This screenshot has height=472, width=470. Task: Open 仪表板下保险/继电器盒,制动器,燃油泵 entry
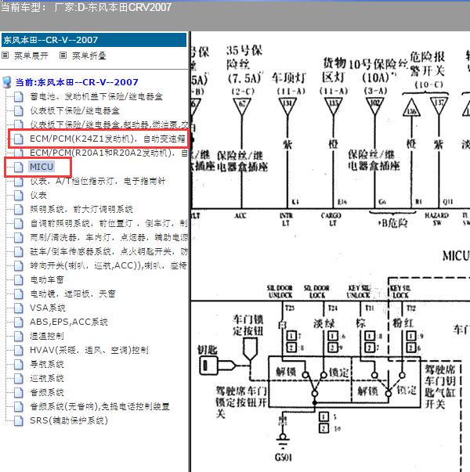coord(109,124)
